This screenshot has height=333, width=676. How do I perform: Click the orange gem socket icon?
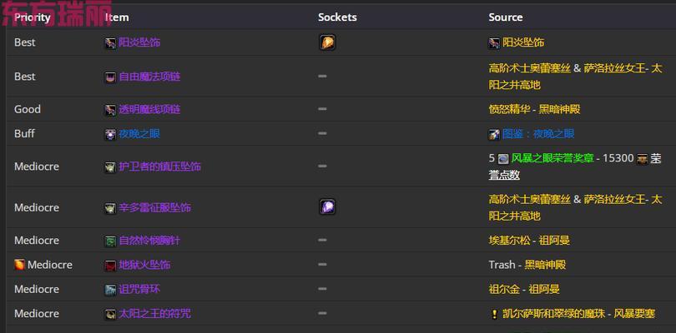(x=328, y=42)
